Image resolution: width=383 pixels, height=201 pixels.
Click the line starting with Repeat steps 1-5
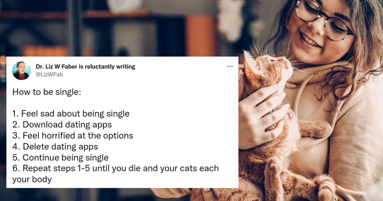[x=116, y=168]
